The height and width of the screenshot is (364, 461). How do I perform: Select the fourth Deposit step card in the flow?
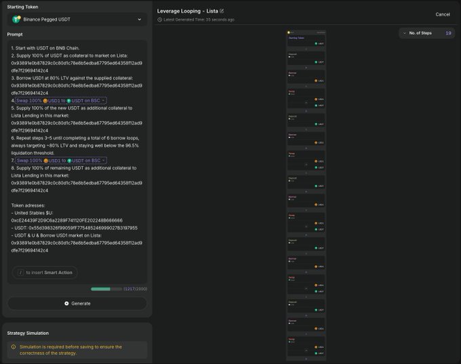306,244
